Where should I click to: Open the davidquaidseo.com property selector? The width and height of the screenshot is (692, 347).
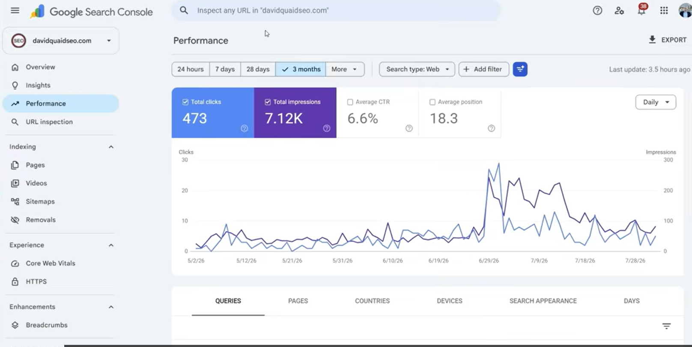[x=61, y=41]
